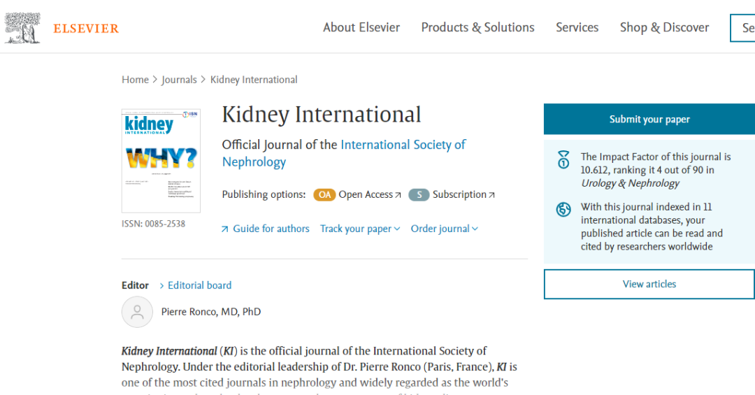755x395 pixels.
Task: Open the Shop & Discover menu
Action: coord(664,27)
